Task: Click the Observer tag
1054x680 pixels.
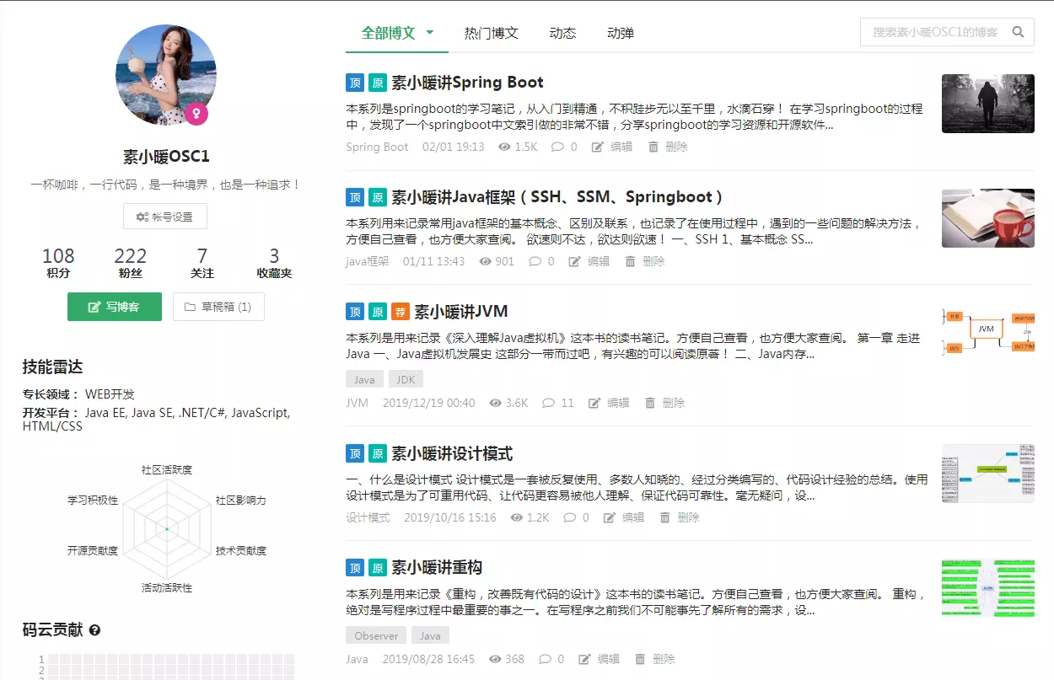Action: (x=376, y=635)
